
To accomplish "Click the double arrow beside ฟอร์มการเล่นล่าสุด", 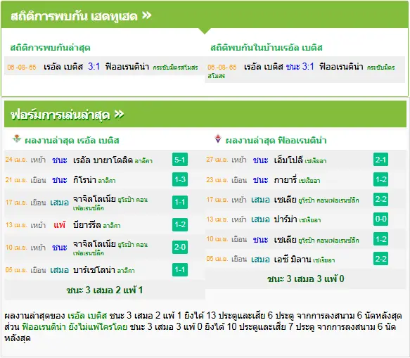I will tap(120, 114).
